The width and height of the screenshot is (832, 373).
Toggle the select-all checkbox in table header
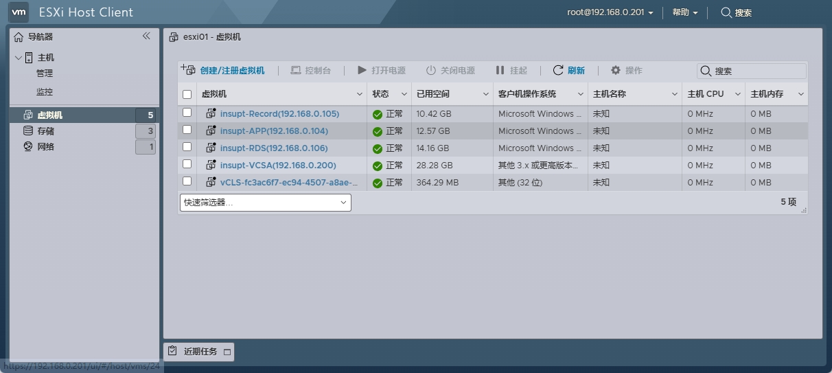(x=187, y=94)
